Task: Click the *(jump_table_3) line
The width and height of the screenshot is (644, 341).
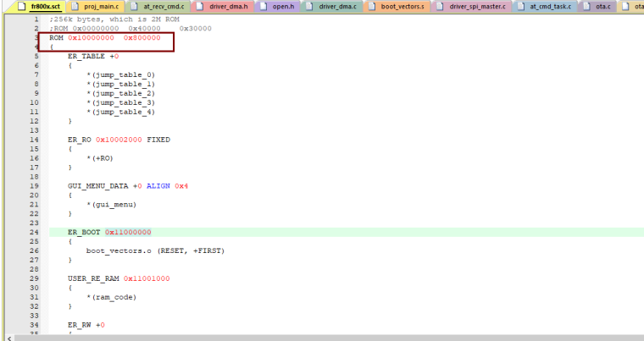Action: (x=120, y=102)
